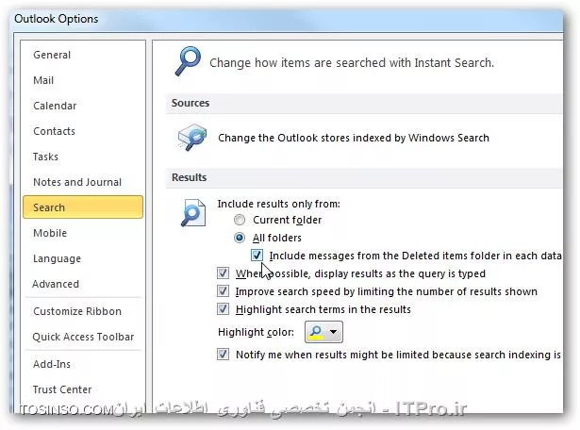Screen dimensions: 580x430
Task: Open the Advanced options category
Action: [x=56, y=284]
